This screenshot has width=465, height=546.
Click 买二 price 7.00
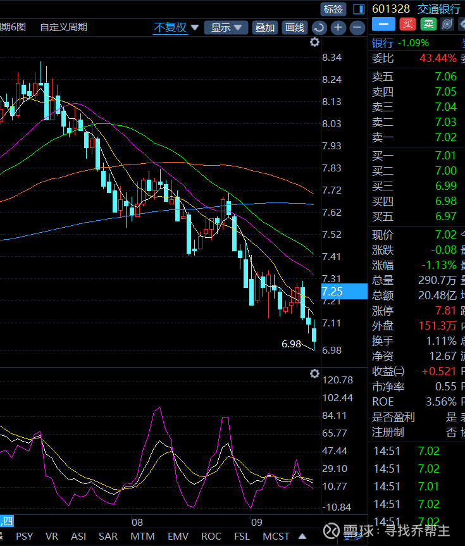point(446,171)
